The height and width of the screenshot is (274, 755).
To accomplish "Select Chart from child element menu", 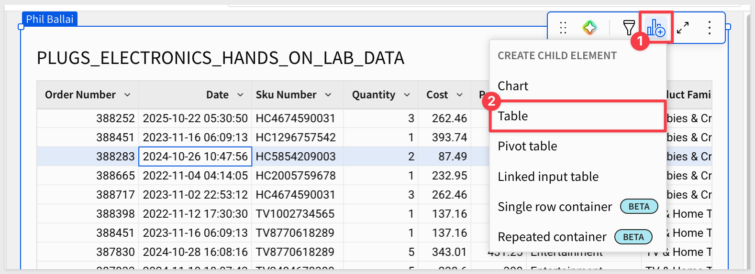I will (513, 86).
